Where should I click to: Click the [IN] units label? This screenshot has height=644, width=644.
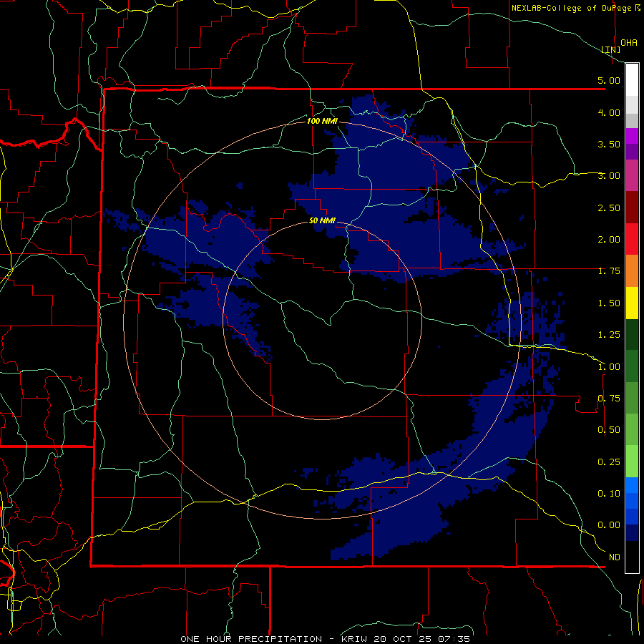610,49
